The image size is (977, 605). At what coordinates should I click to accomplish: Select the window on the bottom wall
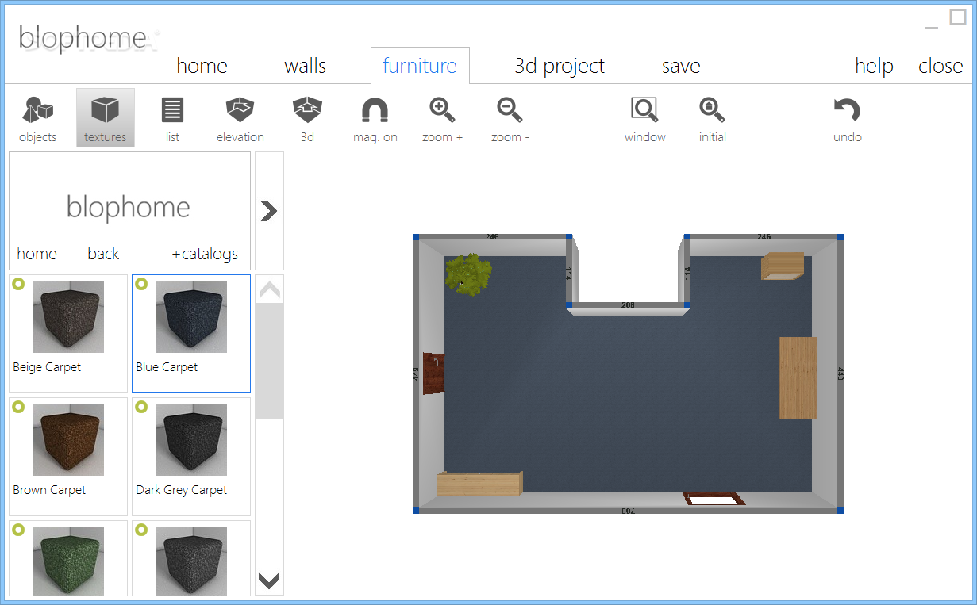(714, 499)
